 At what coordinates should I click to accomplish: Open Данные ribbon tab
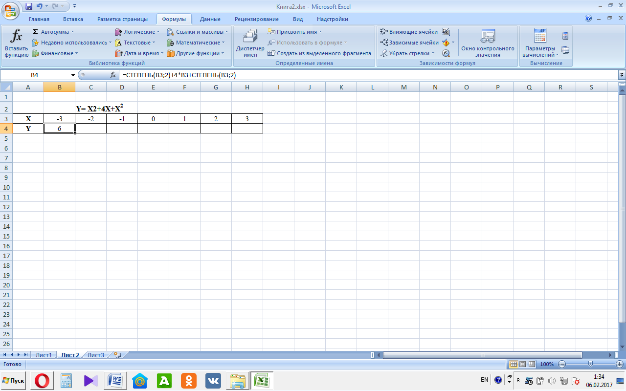210,19
